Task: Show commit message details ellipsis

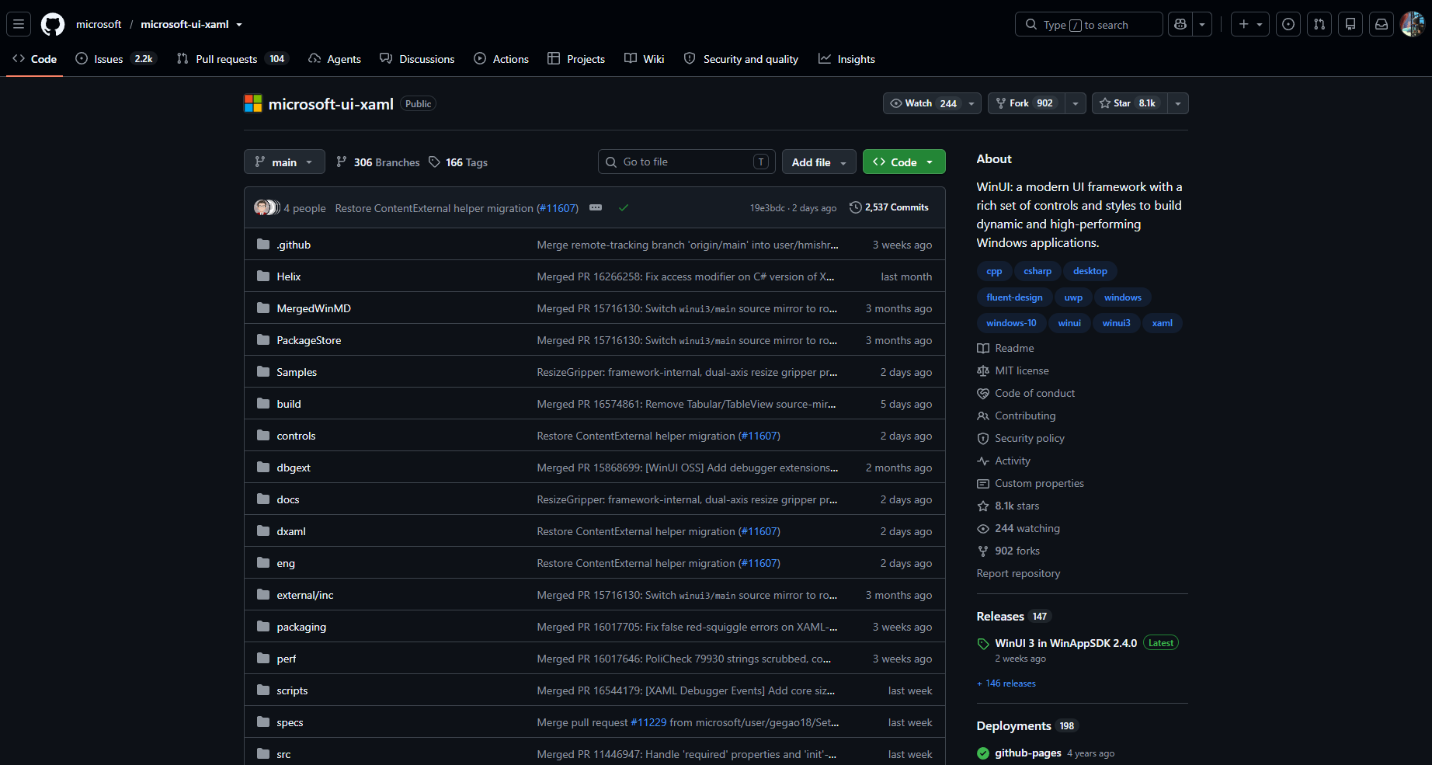Action: coord(596,207)
